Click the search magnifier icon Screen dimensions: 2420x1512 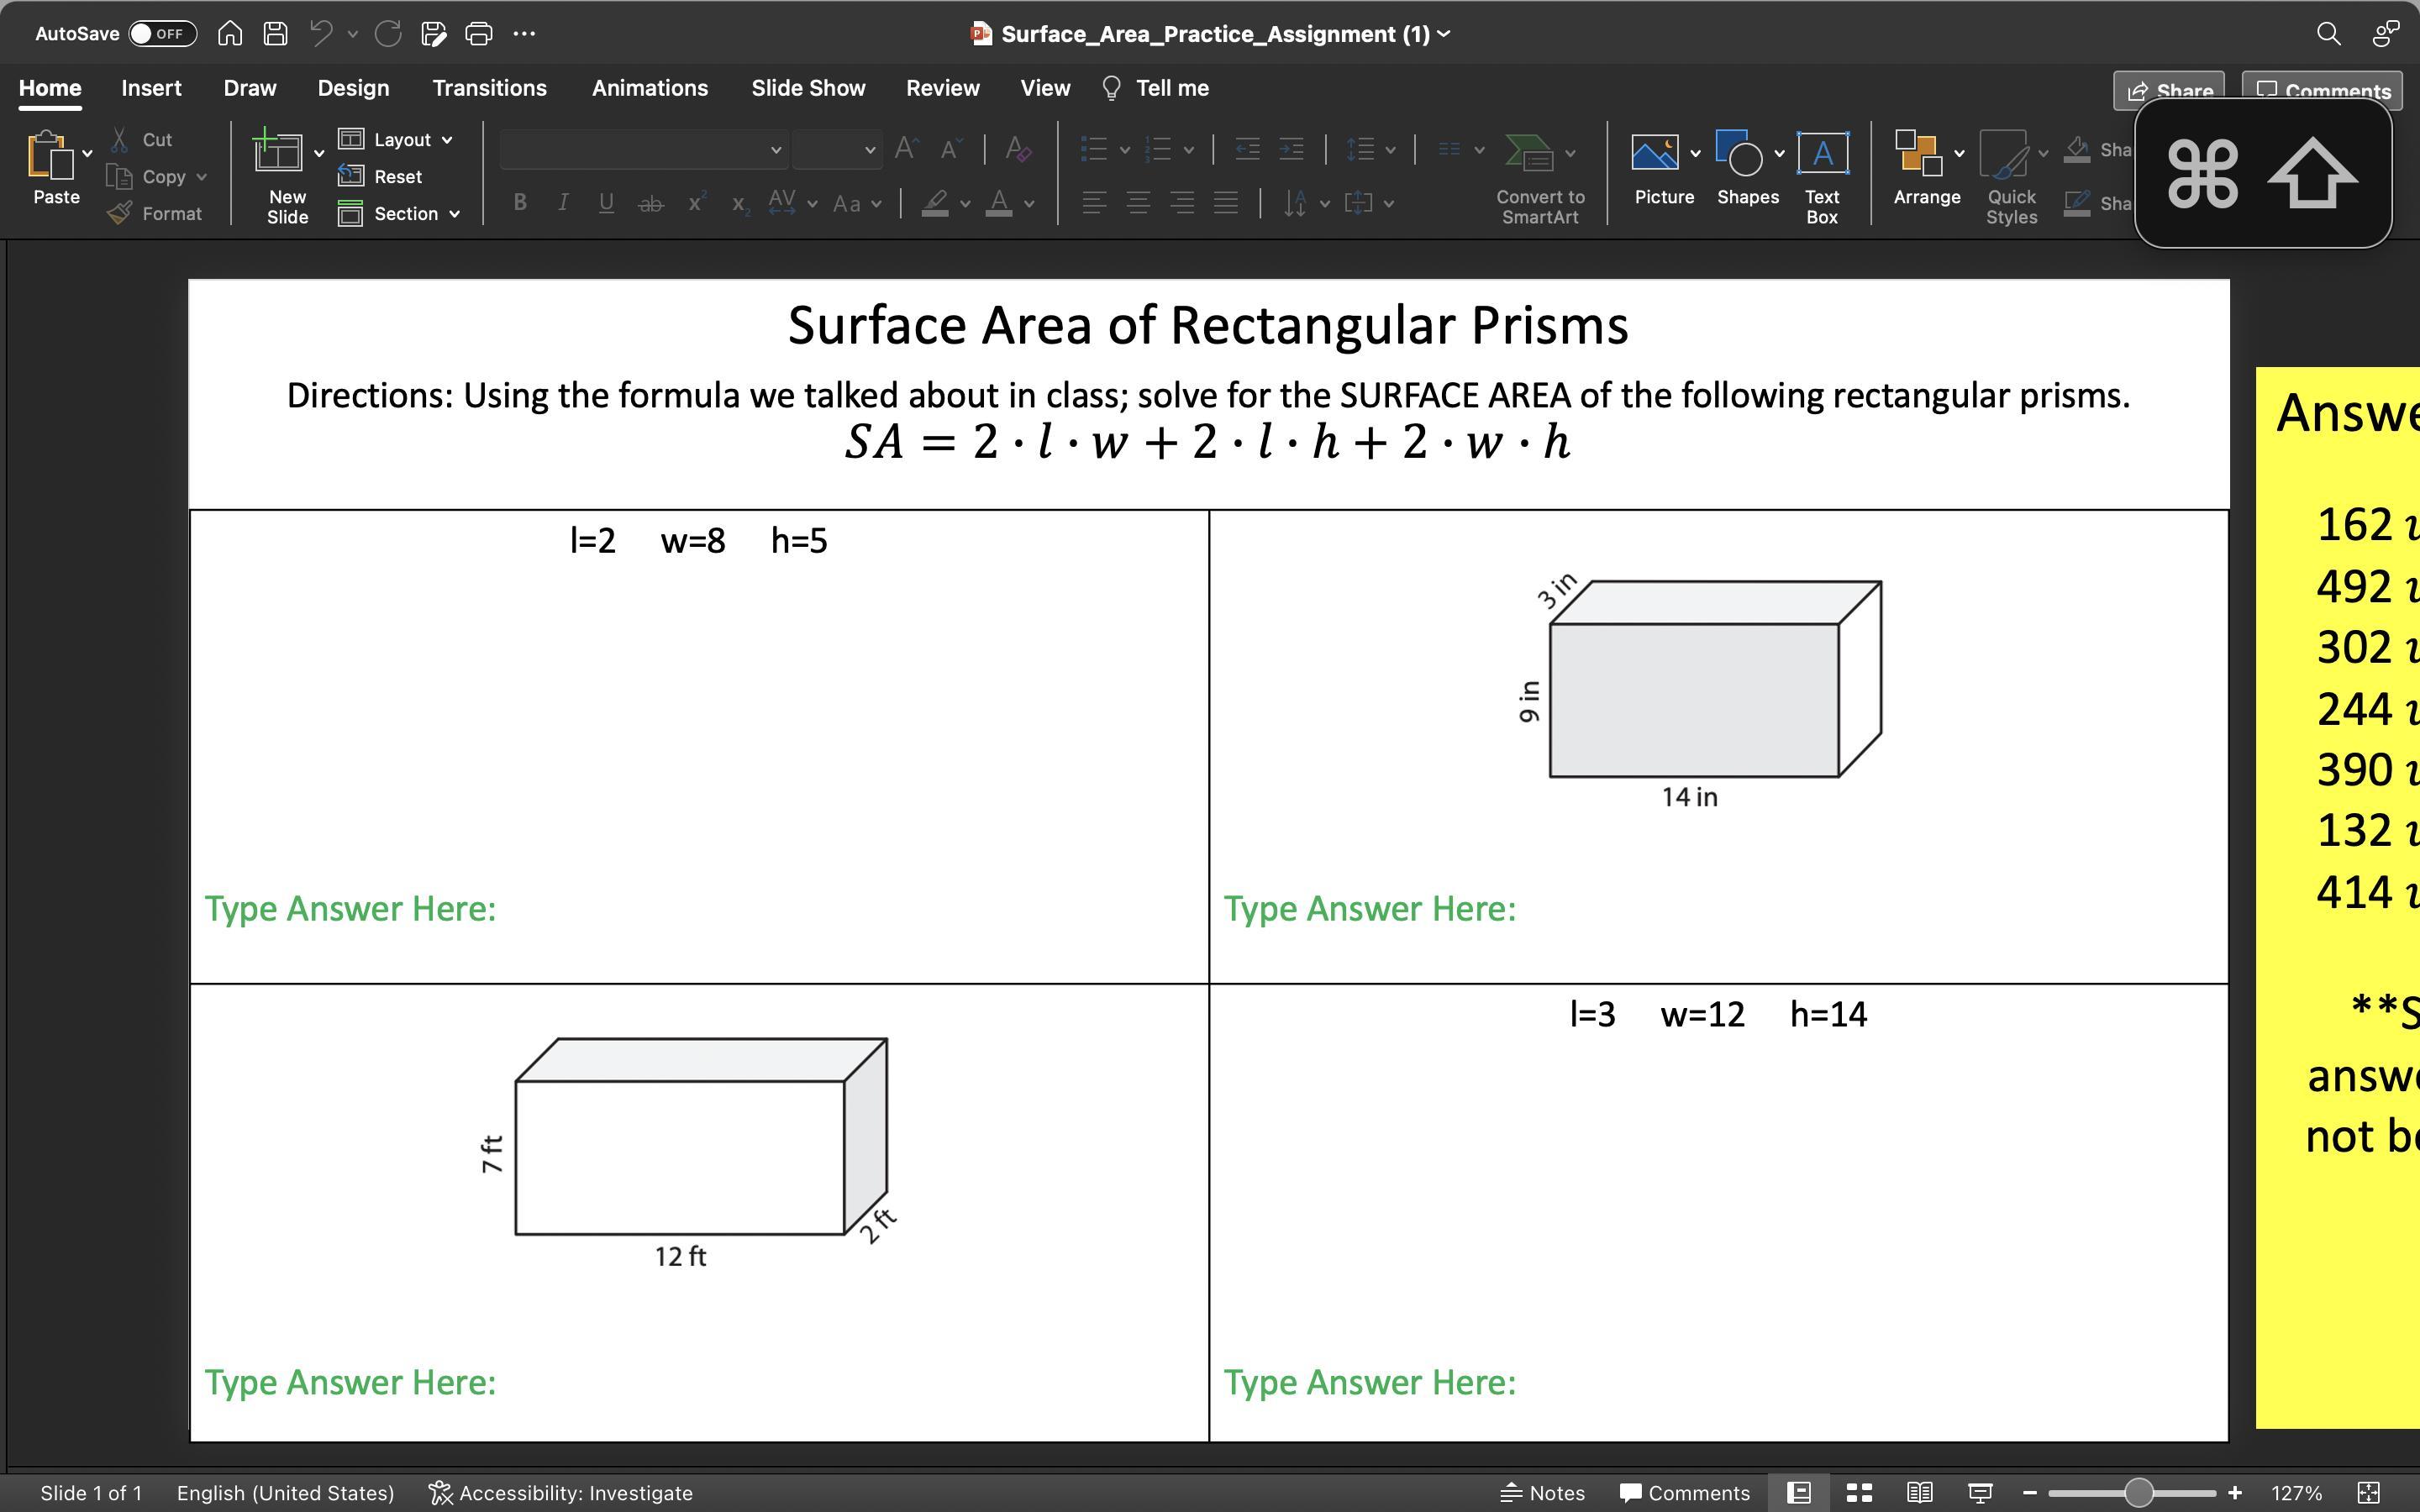click(x=2328, y=34)
